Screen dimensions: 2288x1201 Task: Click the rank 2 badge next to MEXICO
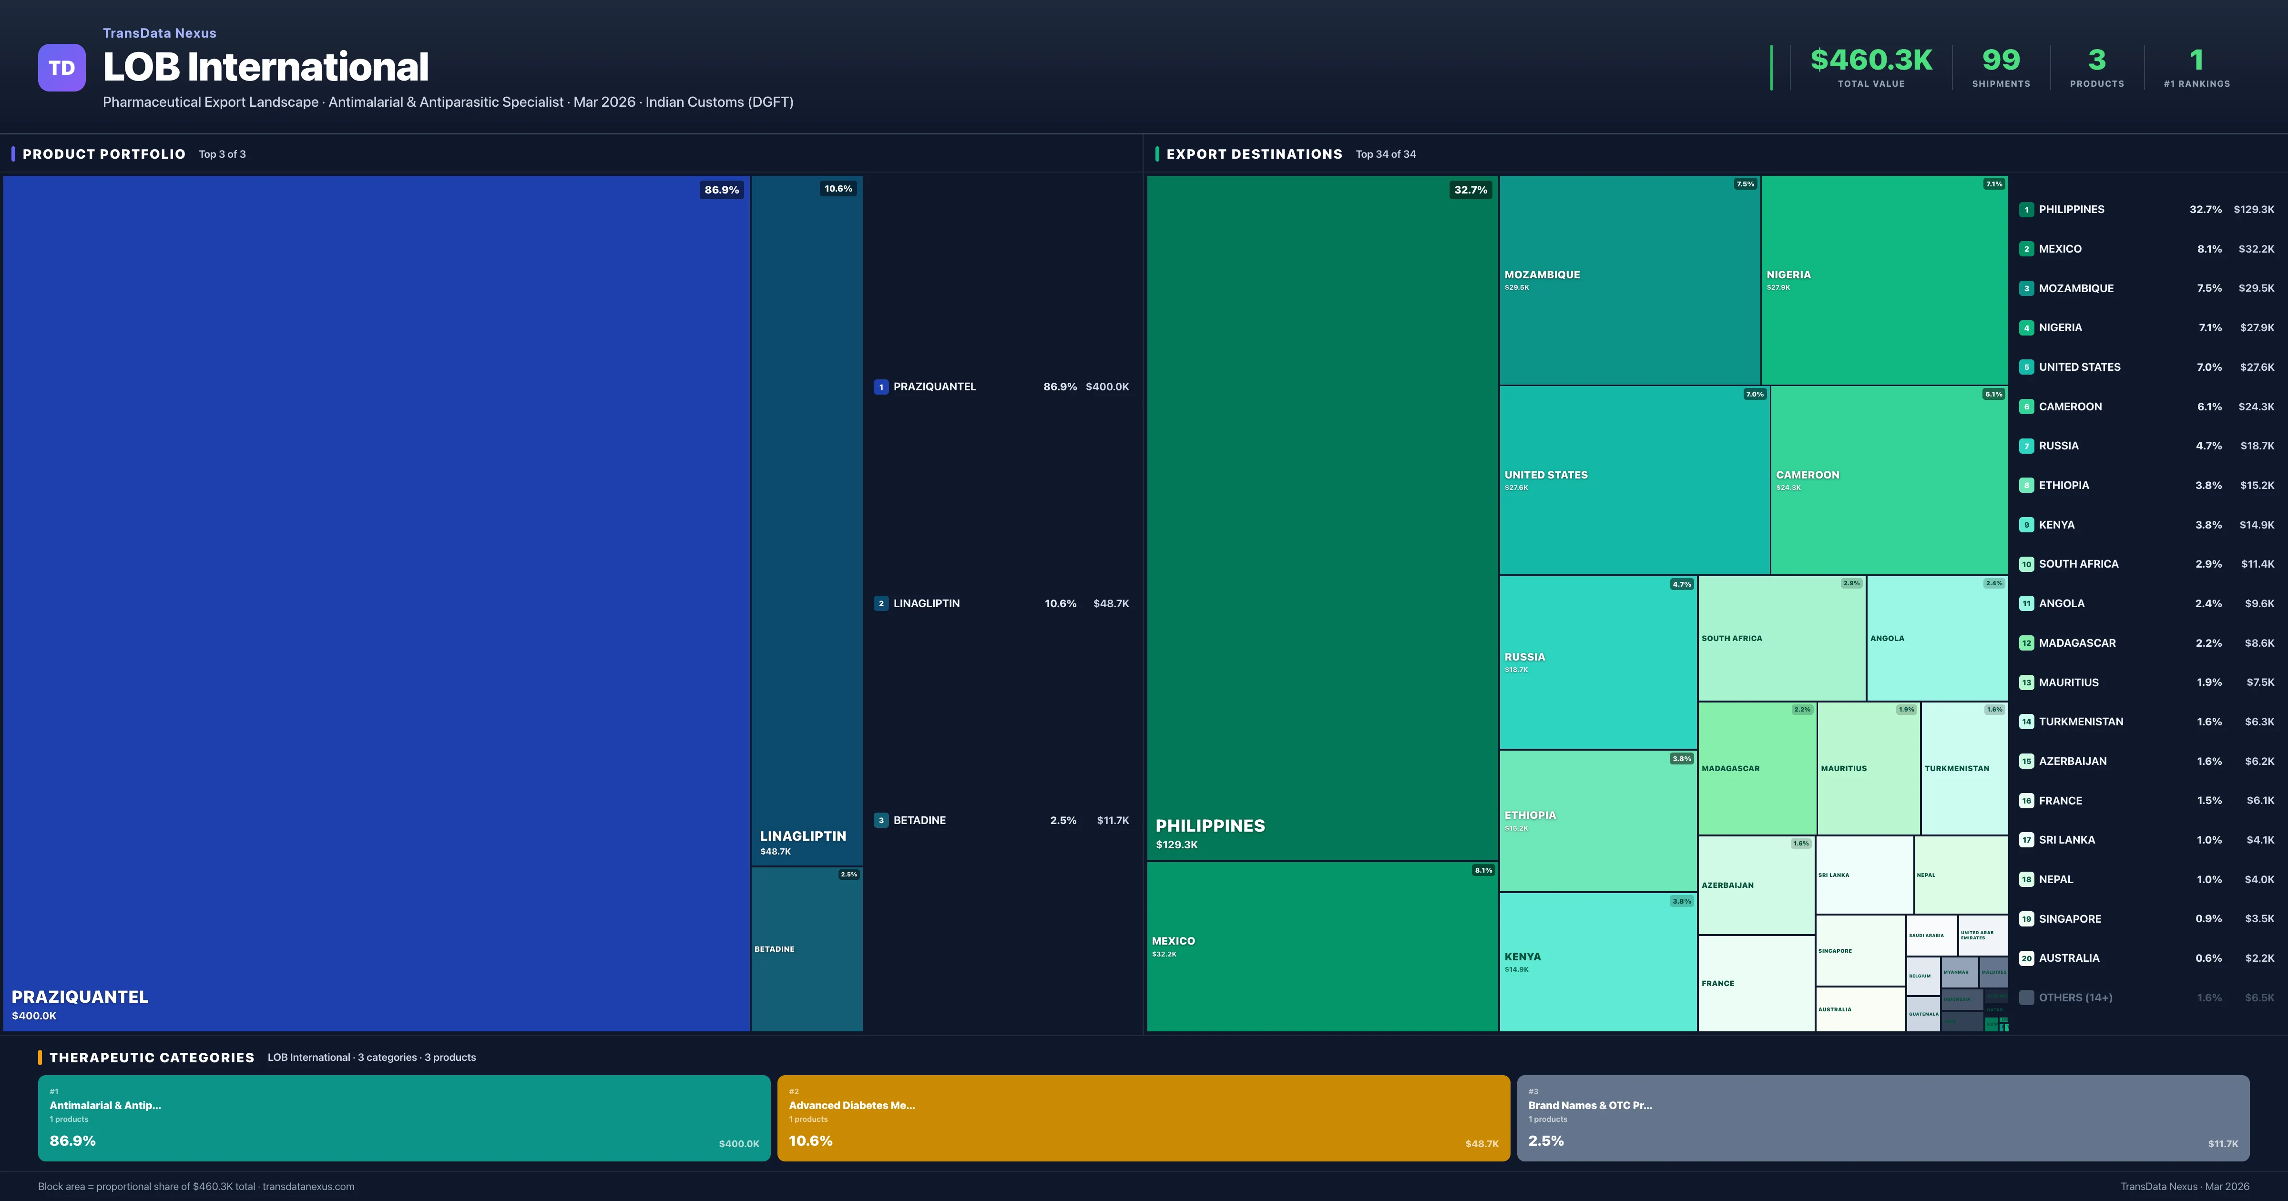(x=2028, y=249)
